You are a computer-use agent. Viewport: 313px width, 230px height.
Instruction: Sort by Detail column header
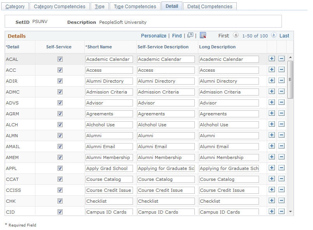click(x=12, y=47)
